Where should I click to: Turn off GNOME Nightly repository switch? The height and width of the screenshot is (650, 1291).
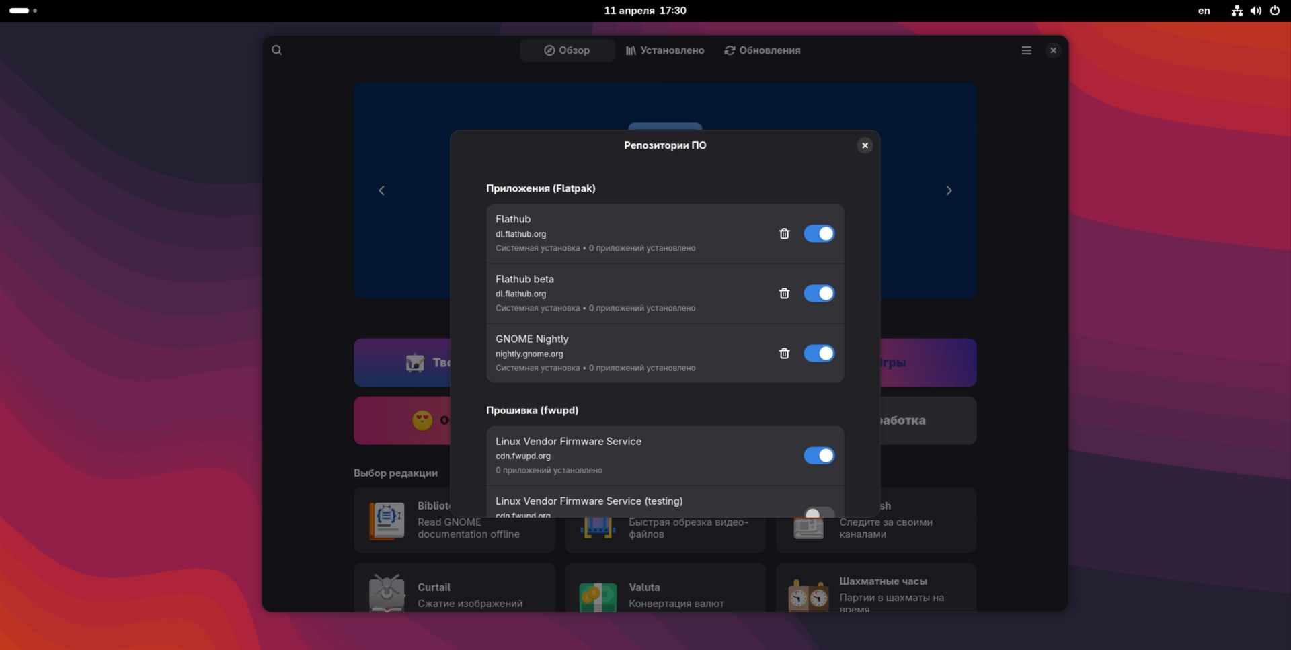point(819,354)
